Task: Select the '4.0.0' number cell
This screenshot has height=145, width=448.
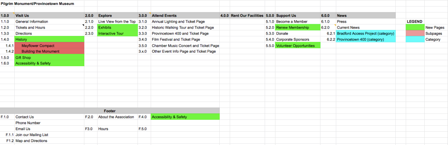Action: (225, 16)
